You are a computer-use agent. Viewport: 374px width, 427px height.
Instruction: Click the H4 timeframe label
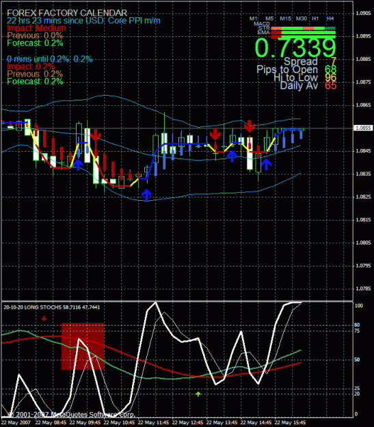330,18
